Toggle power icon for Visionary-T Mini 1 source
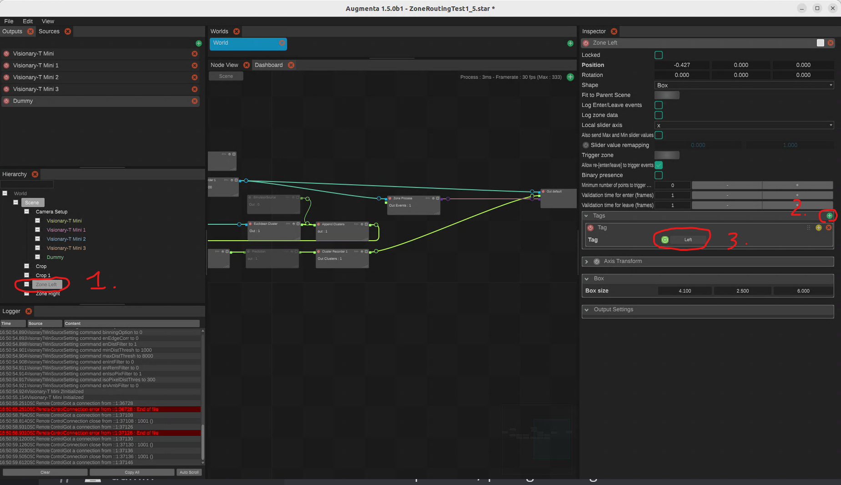Viewport: 841px width, 485px height. pos(6,66)
